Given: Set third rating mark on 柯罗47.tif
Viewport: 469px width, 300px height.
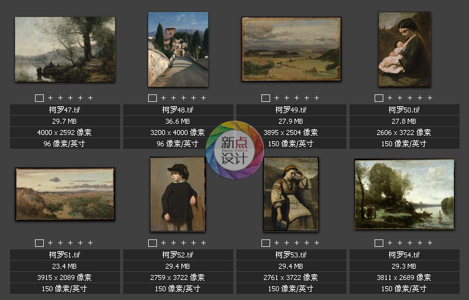Looking at the screenshot, I should pos(70,97).
